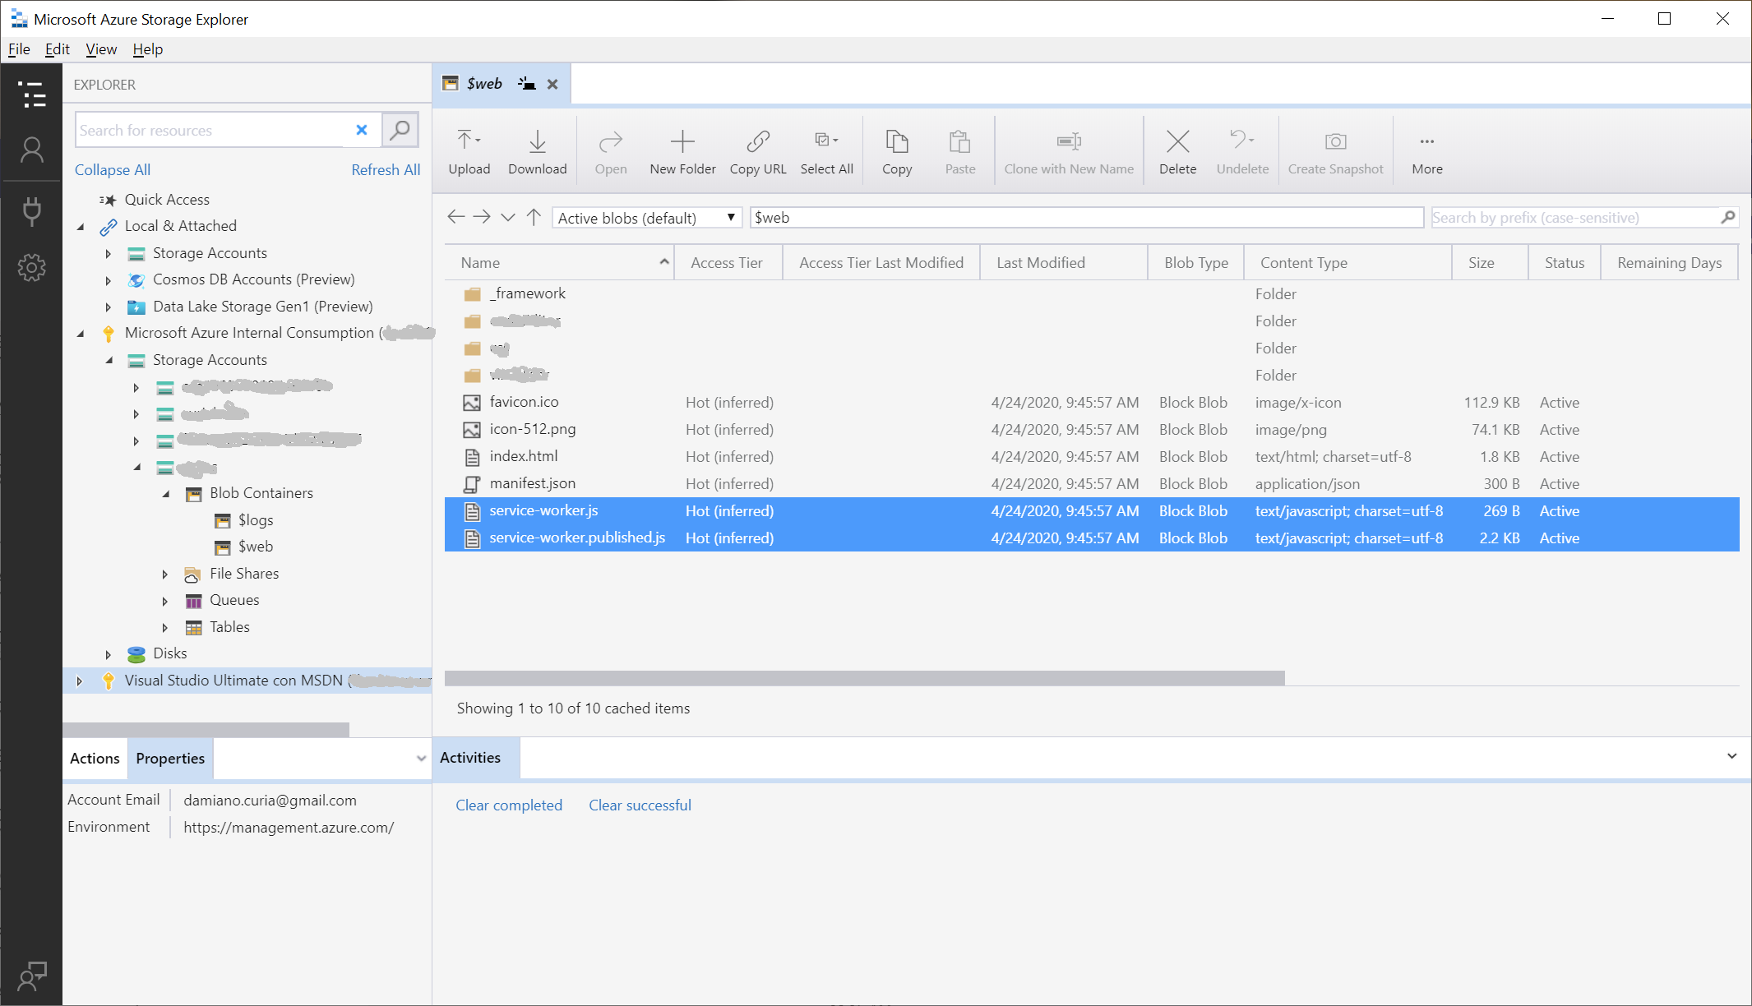Click the Select All toolbar button
Viewport: 1752px width, 1006px height.
tap(826, 152)
